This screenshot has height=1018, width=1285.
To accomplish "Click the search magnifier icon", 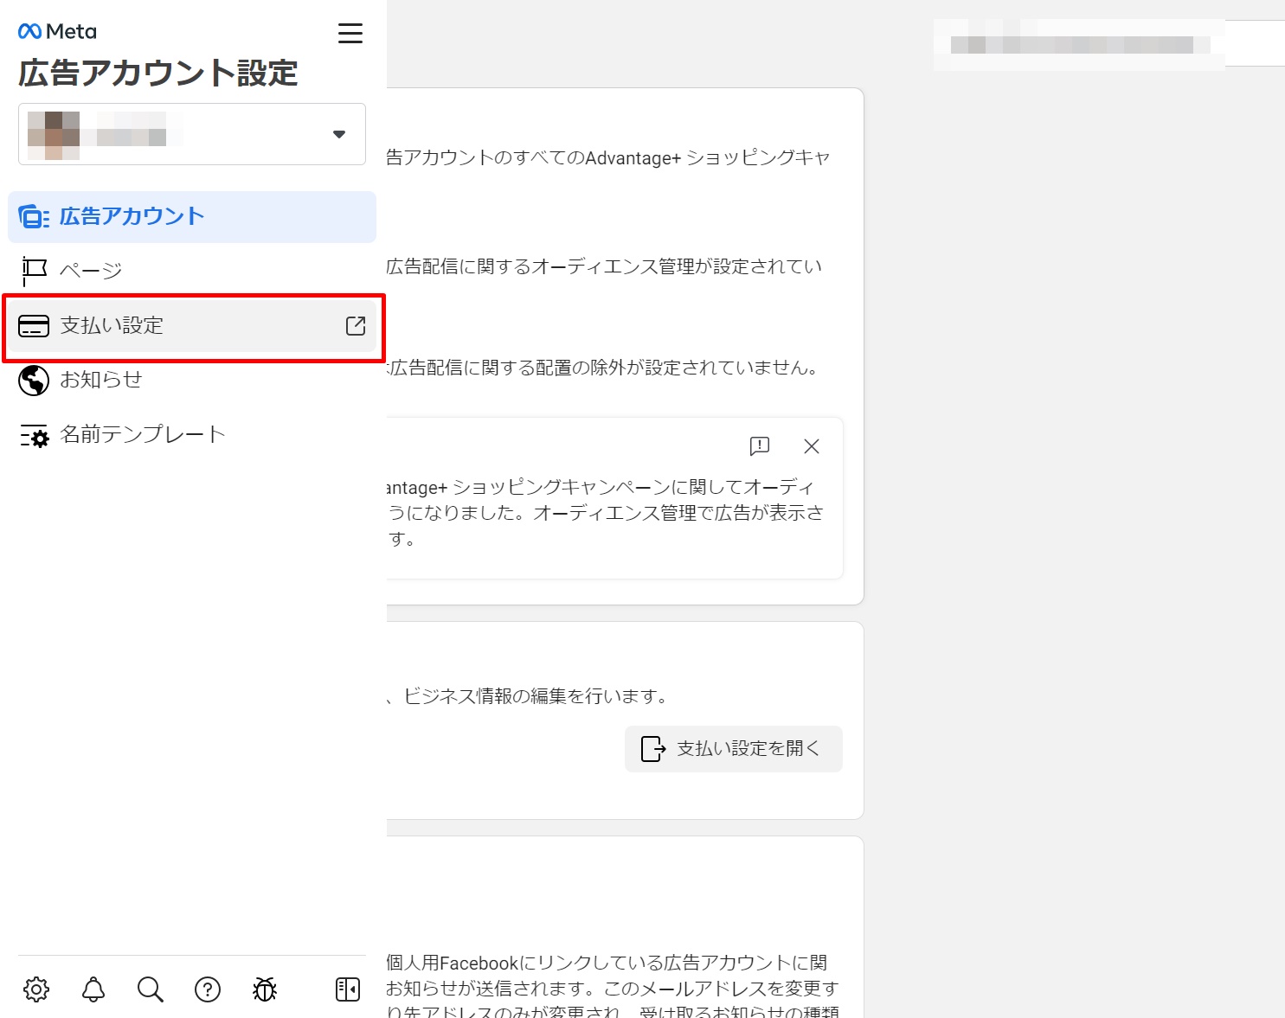I will coord(151,989).
